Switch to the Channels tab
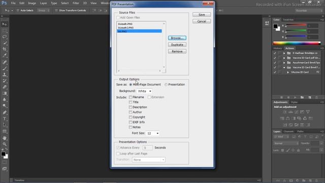Image resolution: width=325 pixels, height=183 pixels. tap(288, 132)
